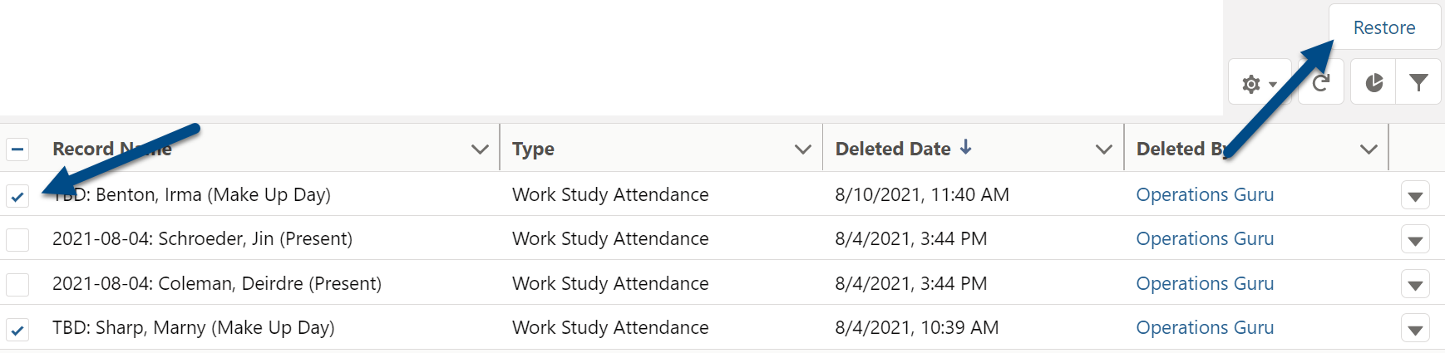Open the list view settings gear
The height and width of the screenshot is (353, 1445).
pyautogui.click(x=1259, y=82)
